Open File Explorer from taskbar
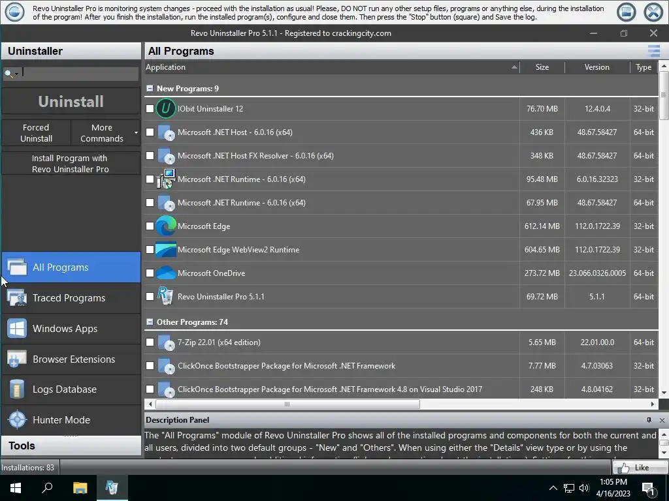Screen dimensions: 669x501 click(80, 488)
